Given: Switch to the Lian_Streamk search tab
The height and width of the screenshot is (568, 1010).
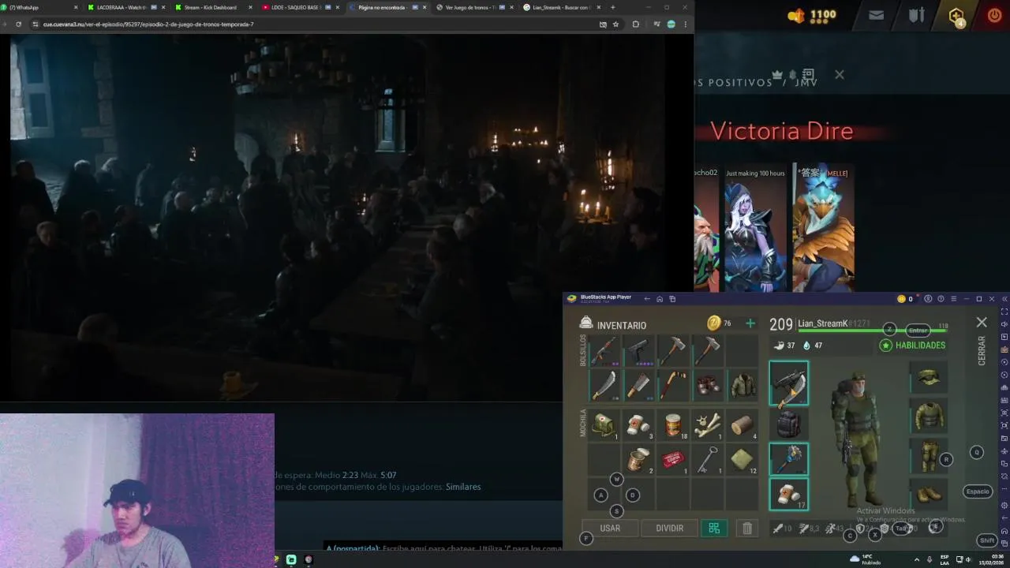Looking at the screenshot, I should coord(561,7).
